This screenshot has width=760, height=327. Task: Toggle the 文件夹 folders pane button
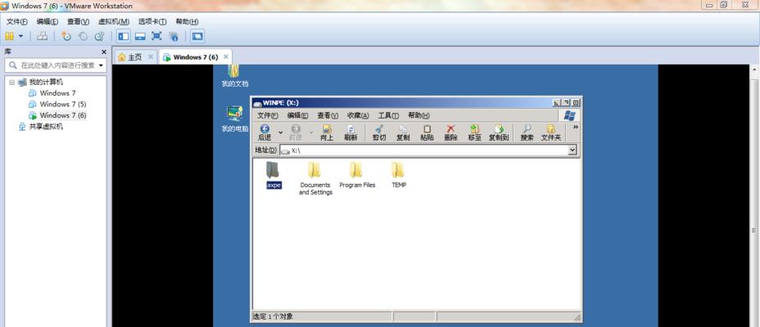point(550,132)
